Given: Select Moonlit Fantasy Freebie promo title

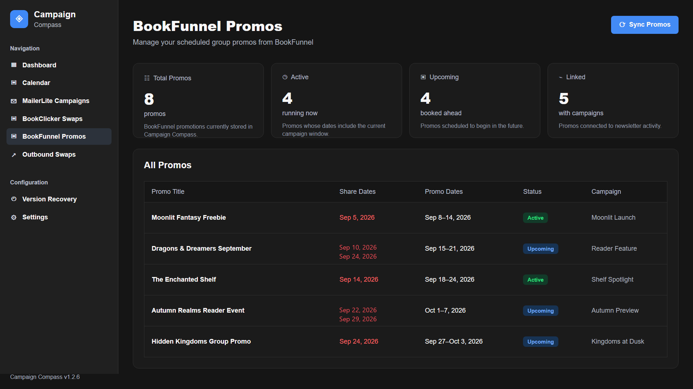Looking at the screenshot, I should point(188,218).
